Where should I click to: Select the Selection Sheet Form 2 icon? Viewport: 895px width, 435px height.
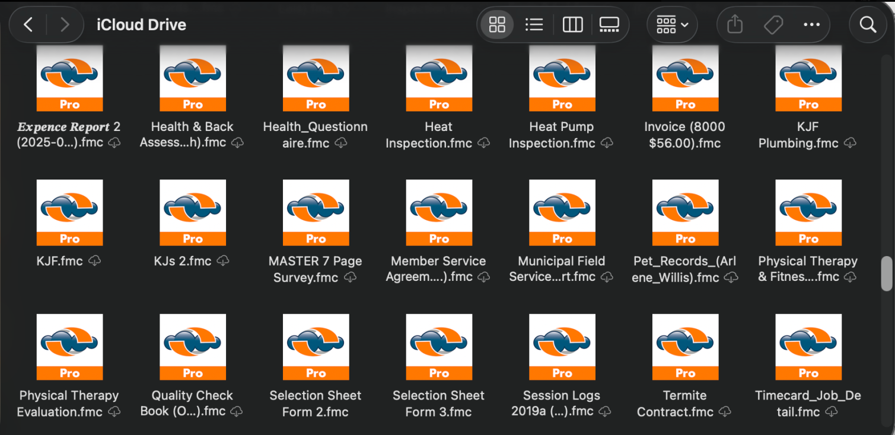(x=316, y=347)
